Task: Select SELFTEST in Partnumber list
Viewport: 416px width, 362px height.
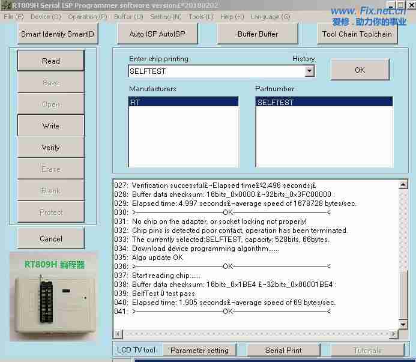Action: [x=324, y=103]
